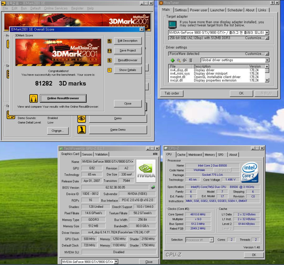
Task: Expand Customize for ForceWare detected
Action: pyautogui.click(x=267, y=54)
